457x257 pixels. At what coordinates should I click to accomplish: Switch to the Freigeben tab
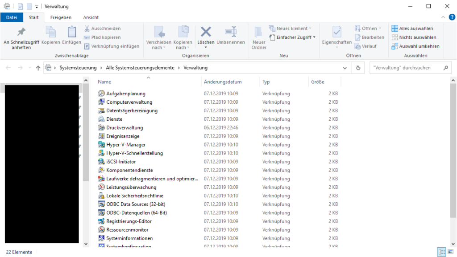click(x=61, y=17)
